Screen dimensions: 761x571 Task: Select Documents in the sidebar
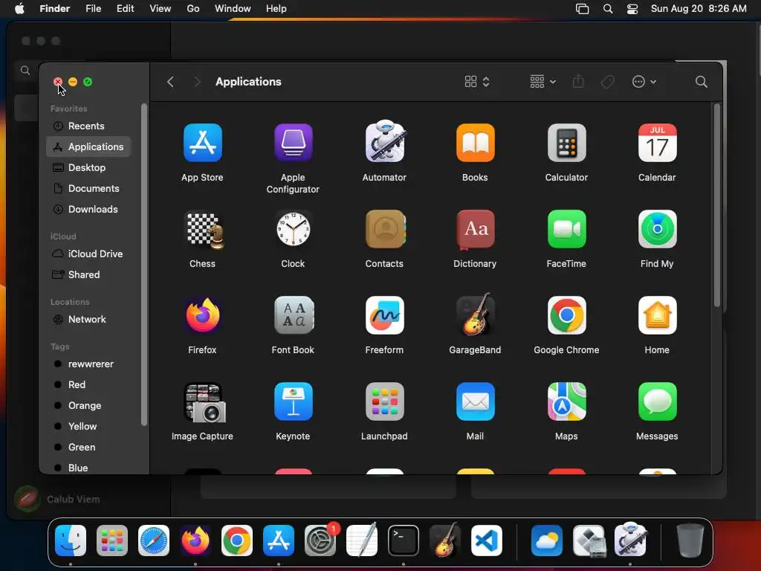pos(88,188)
